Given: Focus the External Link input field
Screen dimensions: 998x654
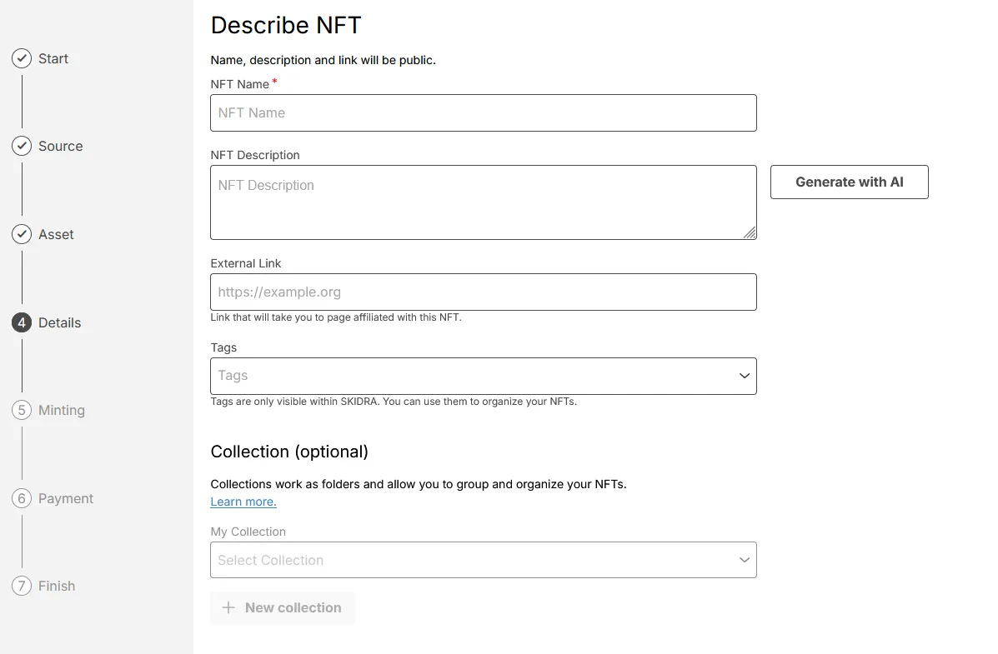Looking at the screenshot, I should click(x=483, y=292).
